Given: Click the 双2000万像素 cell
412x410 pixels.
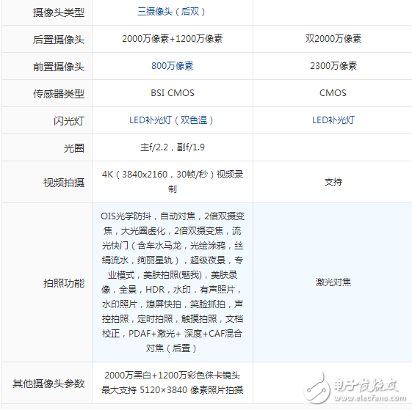Looking at the screenshot, I should pyautogui.click(x=333, y=39).
